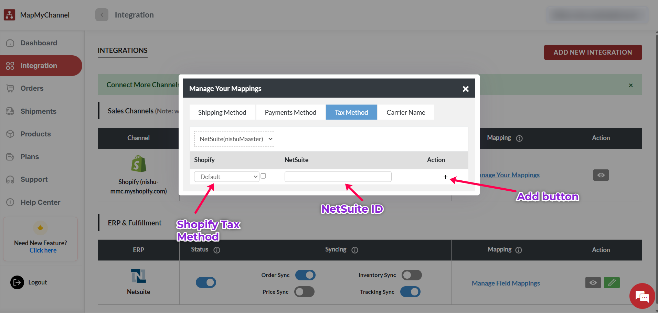Tick the checkbox beside the Default dropdown
The width and height of the screenshot is (658, 313).
coord(263,176)
